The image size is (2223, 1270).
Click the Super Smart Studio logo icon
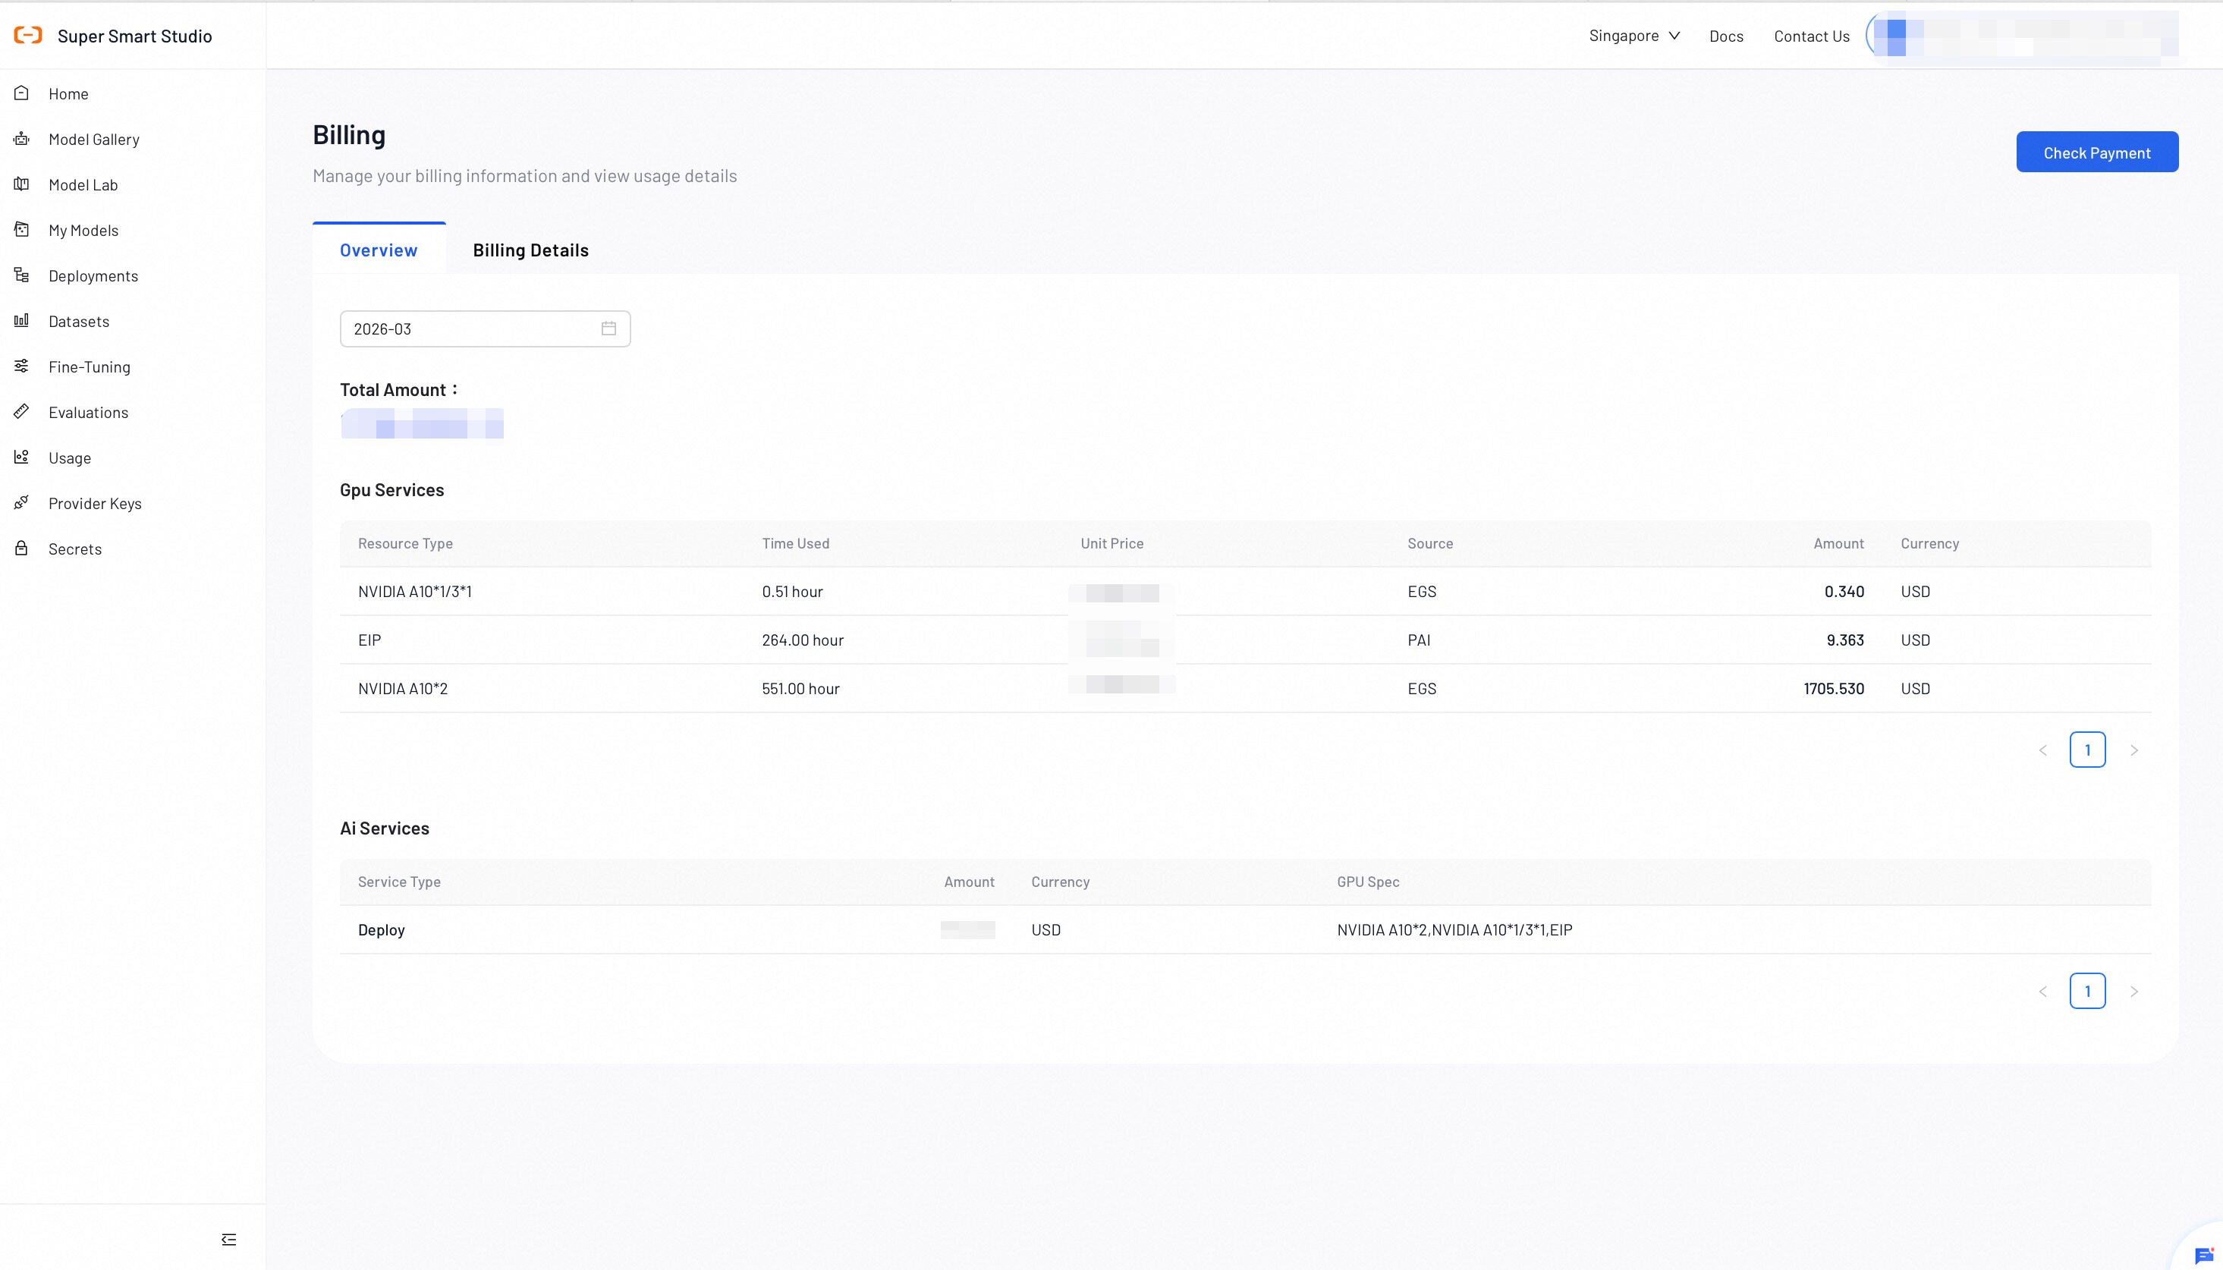pos(28,35)
